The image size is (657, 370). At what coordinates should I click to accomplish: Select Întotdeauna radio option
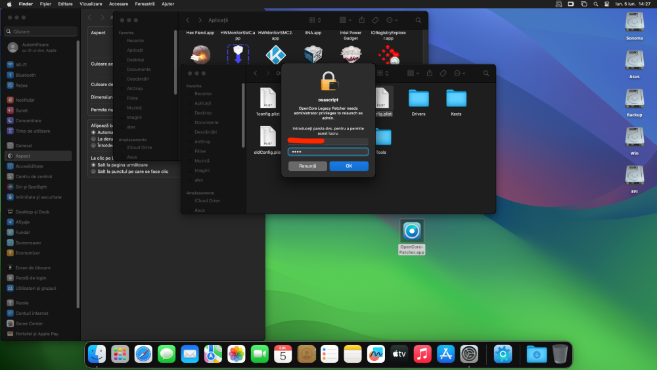pos(93,145)
